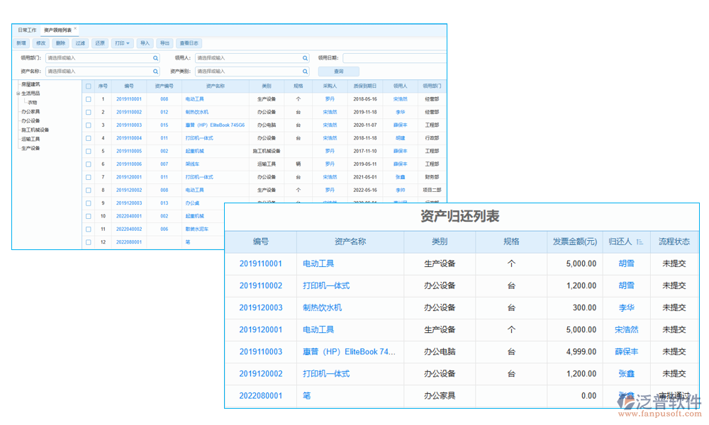Select the 资产领用列表 tab
The width and height of the screenshot is (709, 425).
pos(57,30)
